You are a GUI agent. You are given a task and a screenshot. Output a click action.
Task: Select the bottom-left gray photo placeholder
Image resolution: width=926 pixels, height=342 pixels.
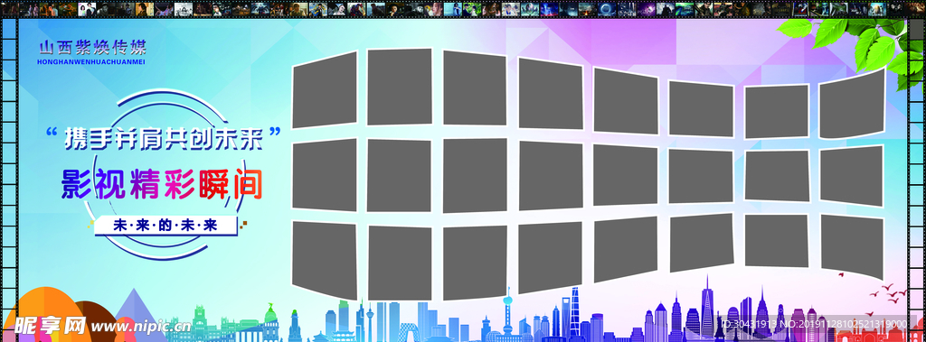click(x=325, y=260)
